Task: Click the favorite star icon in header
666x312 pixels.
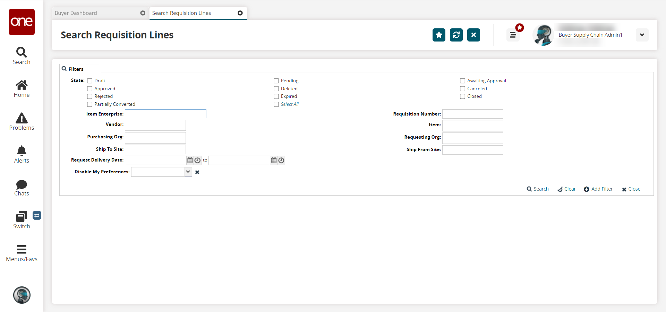Action: [x=439, y=35]
